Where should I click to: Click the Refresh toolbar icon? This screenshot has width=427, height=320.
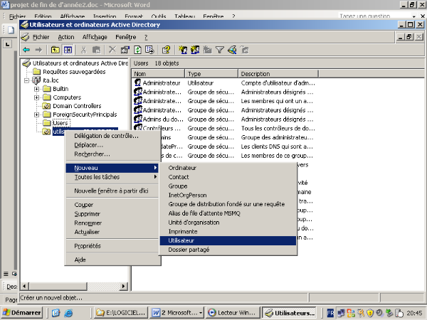click(x=137, y=50)
